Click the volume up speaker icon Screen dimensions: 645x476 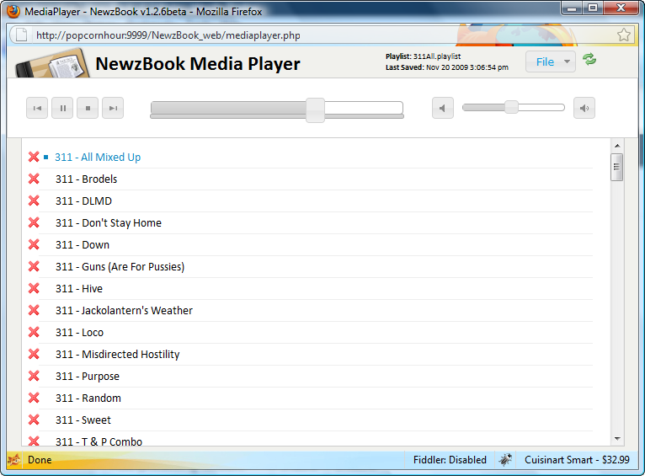pyautogui.click(x=584, y=108)
